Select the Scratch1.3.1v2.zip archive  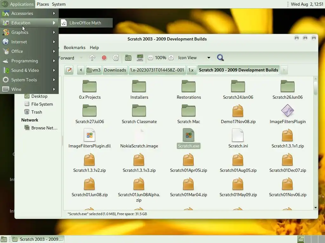[x=90, y=163]
